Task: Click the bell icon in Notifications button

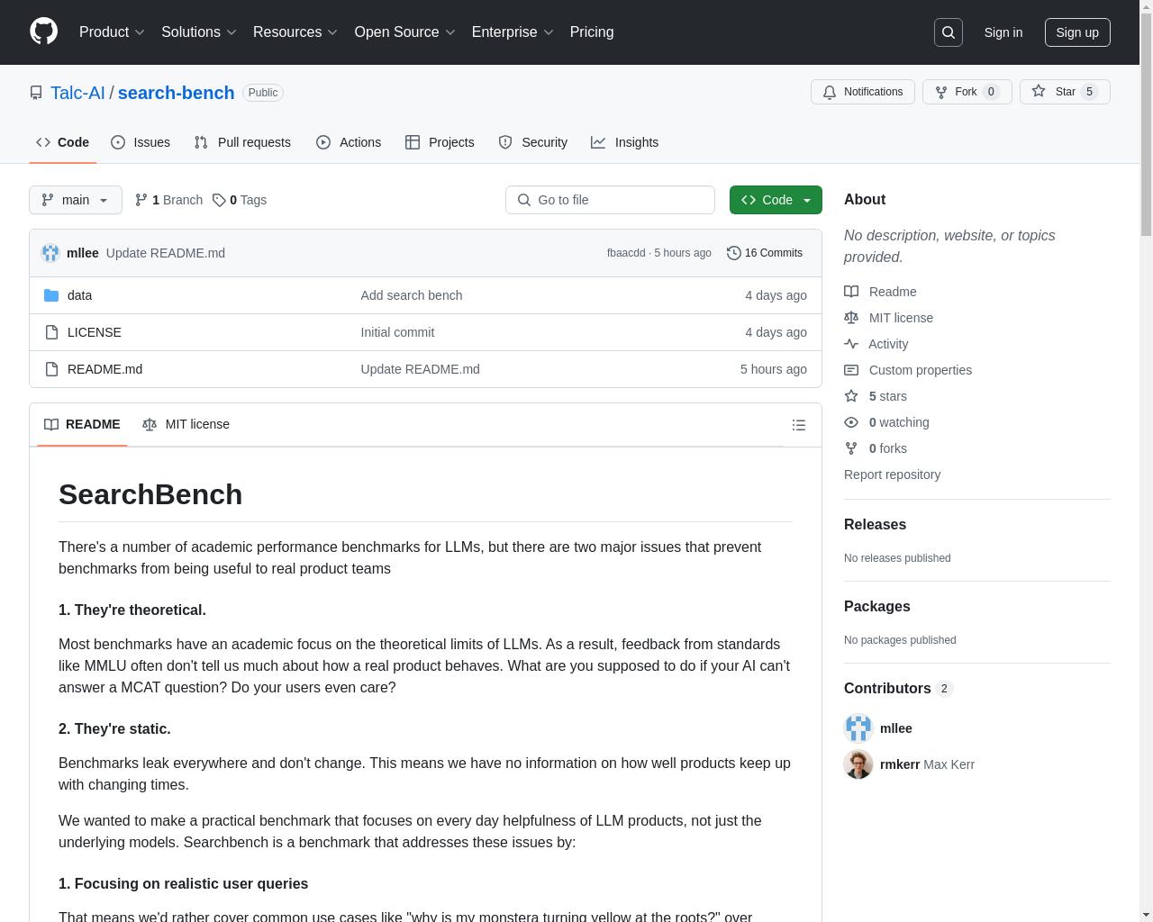Action: pos(830,92)
